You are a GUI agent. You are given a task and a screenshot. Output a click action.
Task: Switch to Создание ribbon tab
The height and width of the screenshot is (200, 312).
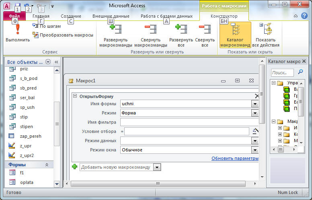click(x=71, y=16)
